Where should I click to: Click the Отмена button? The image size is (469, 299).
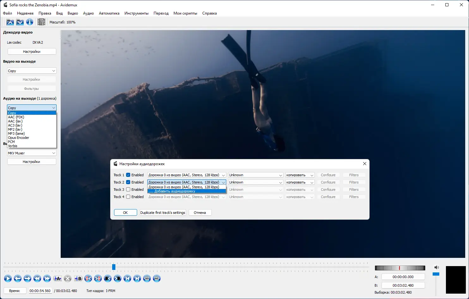tap(200, 213)
